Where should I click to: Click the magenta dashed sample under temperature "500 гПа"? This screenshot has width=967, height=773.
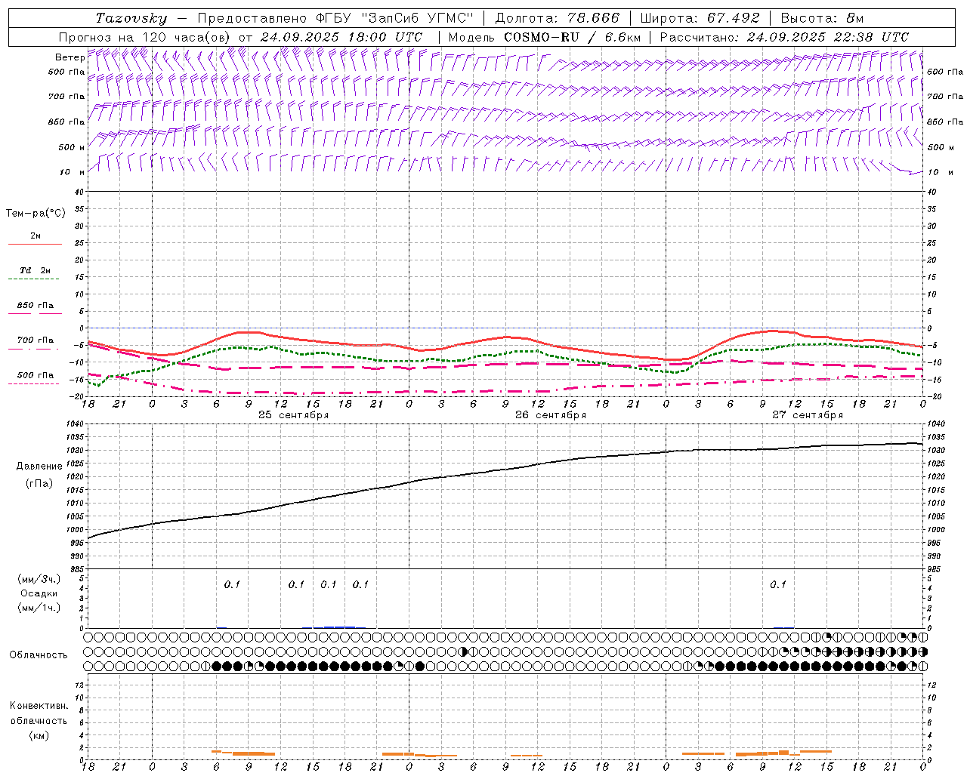pyautogui.click(x=35, y=383)
